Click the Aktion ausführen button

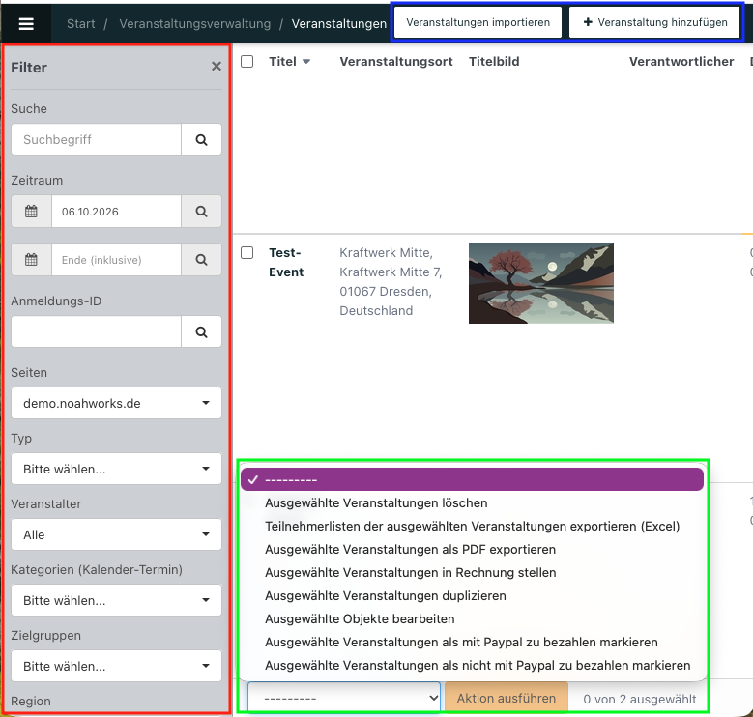click(507, 699)
